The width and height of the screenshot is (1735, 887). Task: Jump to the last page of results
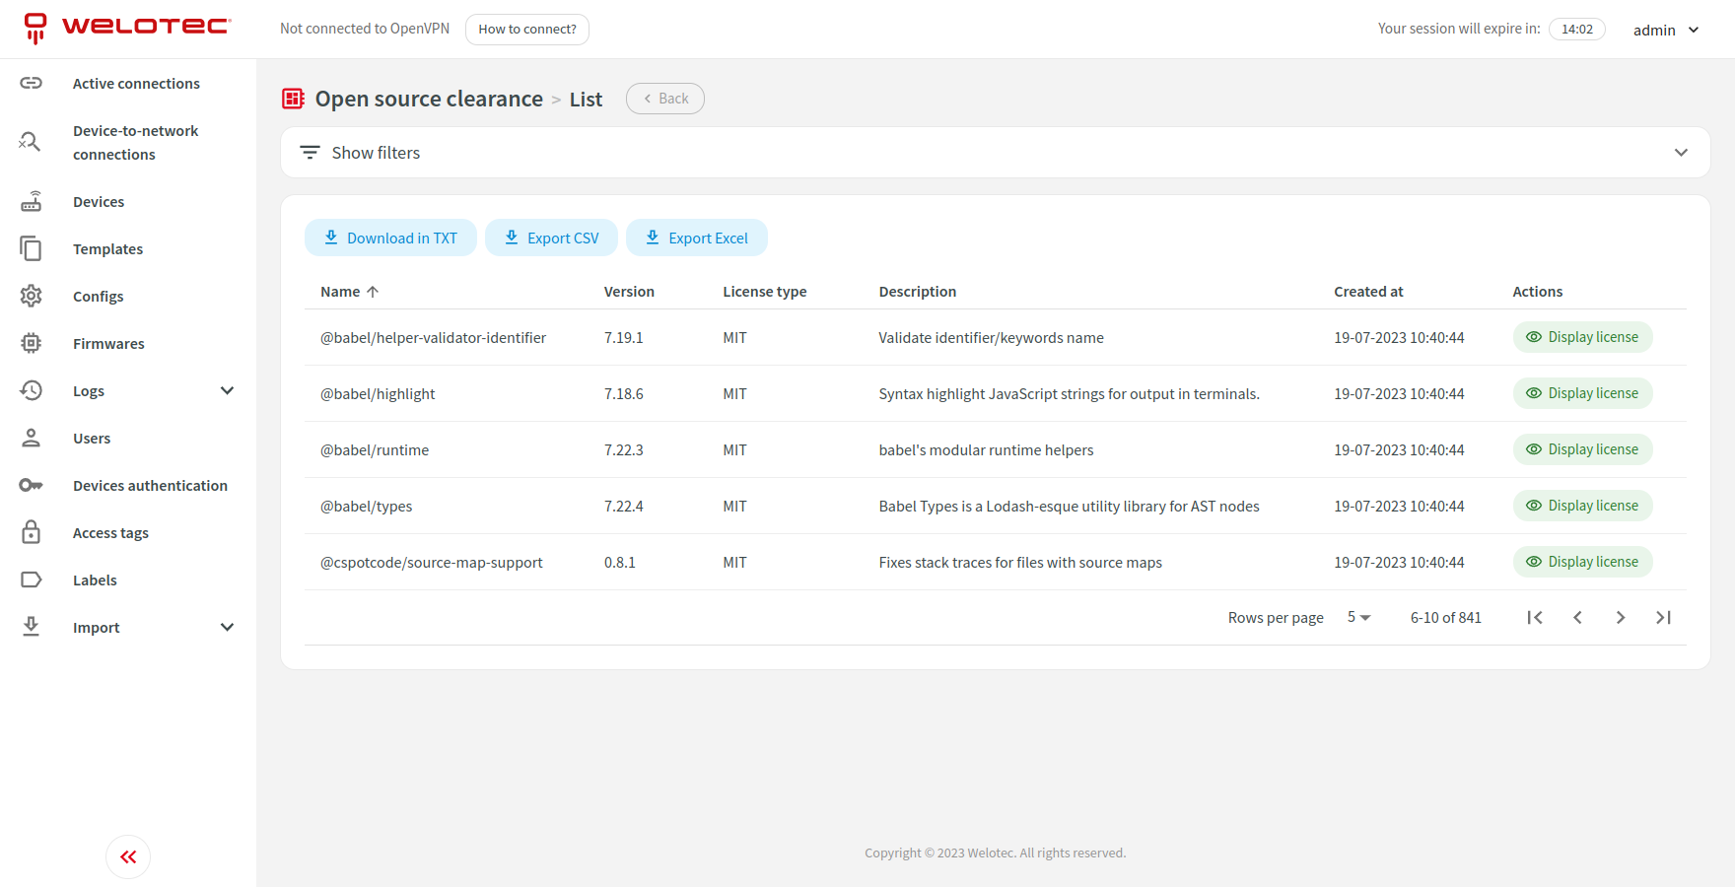1663,617
